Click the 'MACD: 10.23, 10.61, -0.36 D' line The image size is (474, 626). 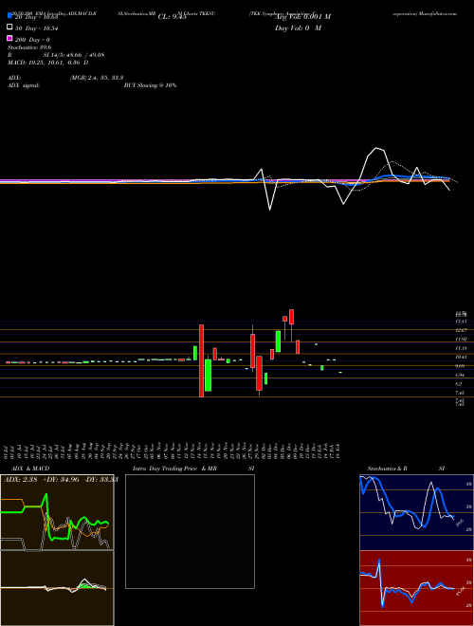(x=48, y=63)
